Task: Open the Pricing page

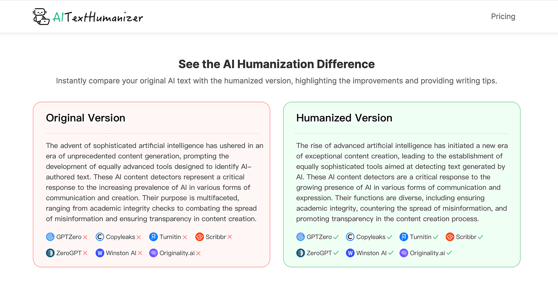Action: pyautogui.click(x=503, y=16)
